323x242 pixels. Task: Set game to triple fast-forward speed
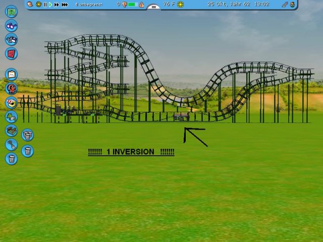65,5
